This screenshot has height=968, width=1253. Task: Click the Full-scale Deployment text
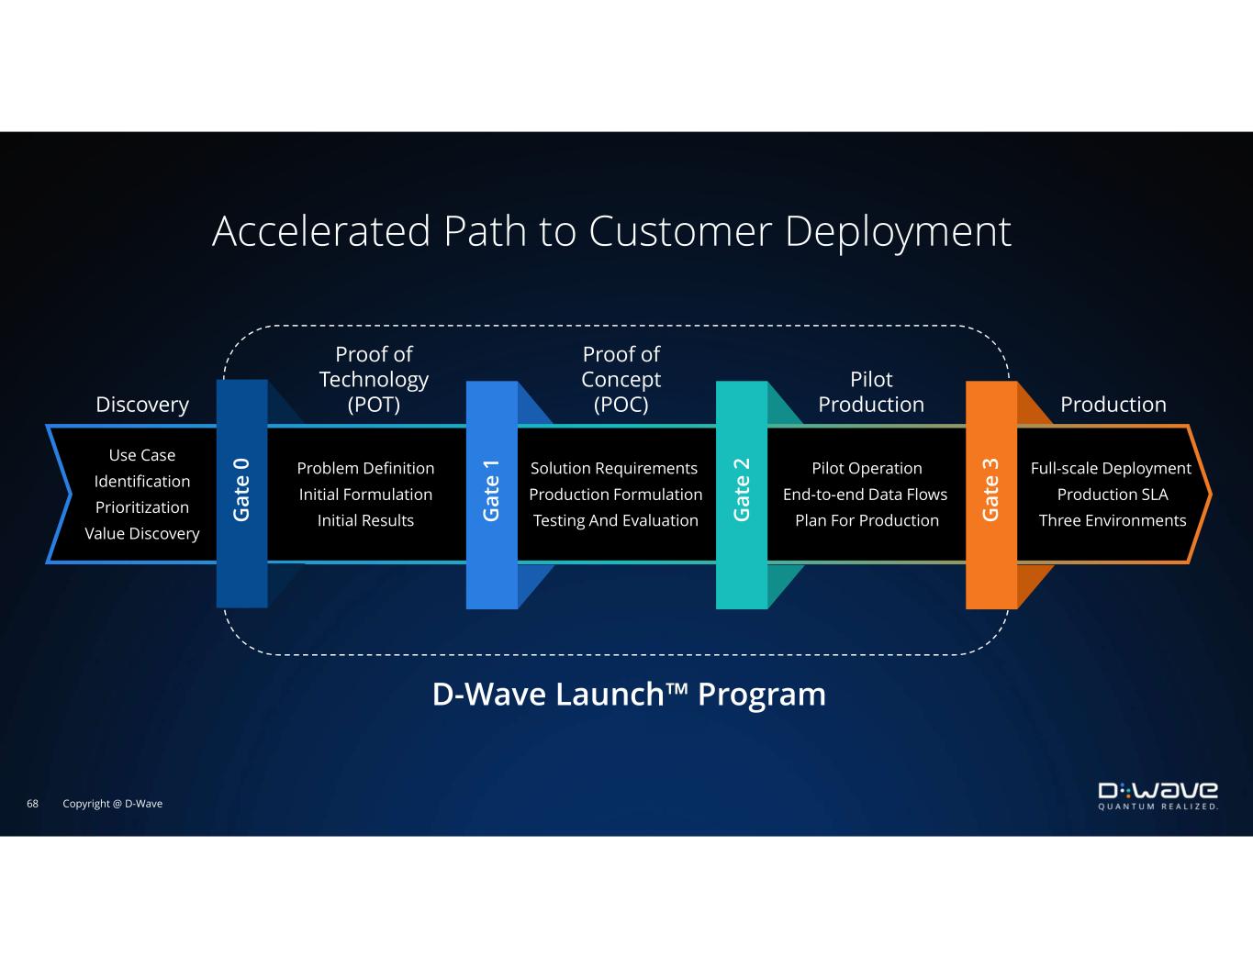[1111, 468]
